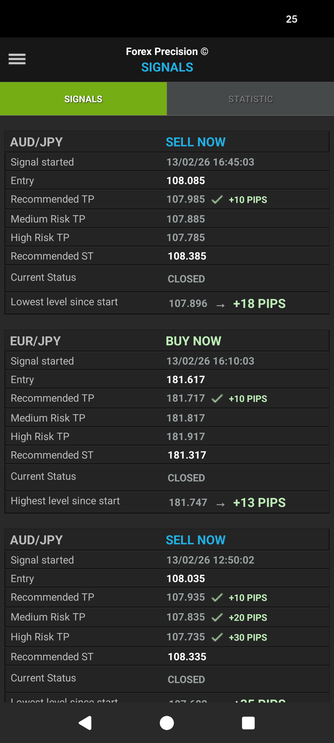Tap the EUR/JPY entry price 181.617
The image size is (334, 743).
tap(186, 379)
